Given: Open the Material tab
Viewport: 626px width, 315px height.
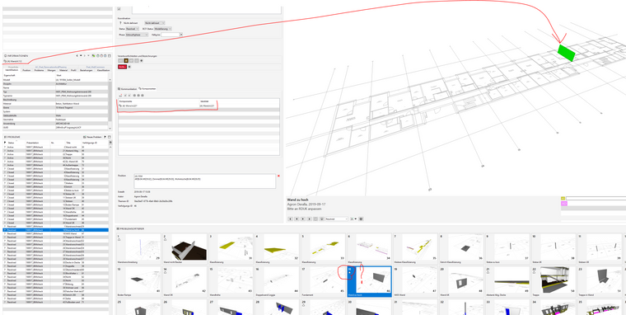Looking at the screenshot, I should (x=63, y=70).
